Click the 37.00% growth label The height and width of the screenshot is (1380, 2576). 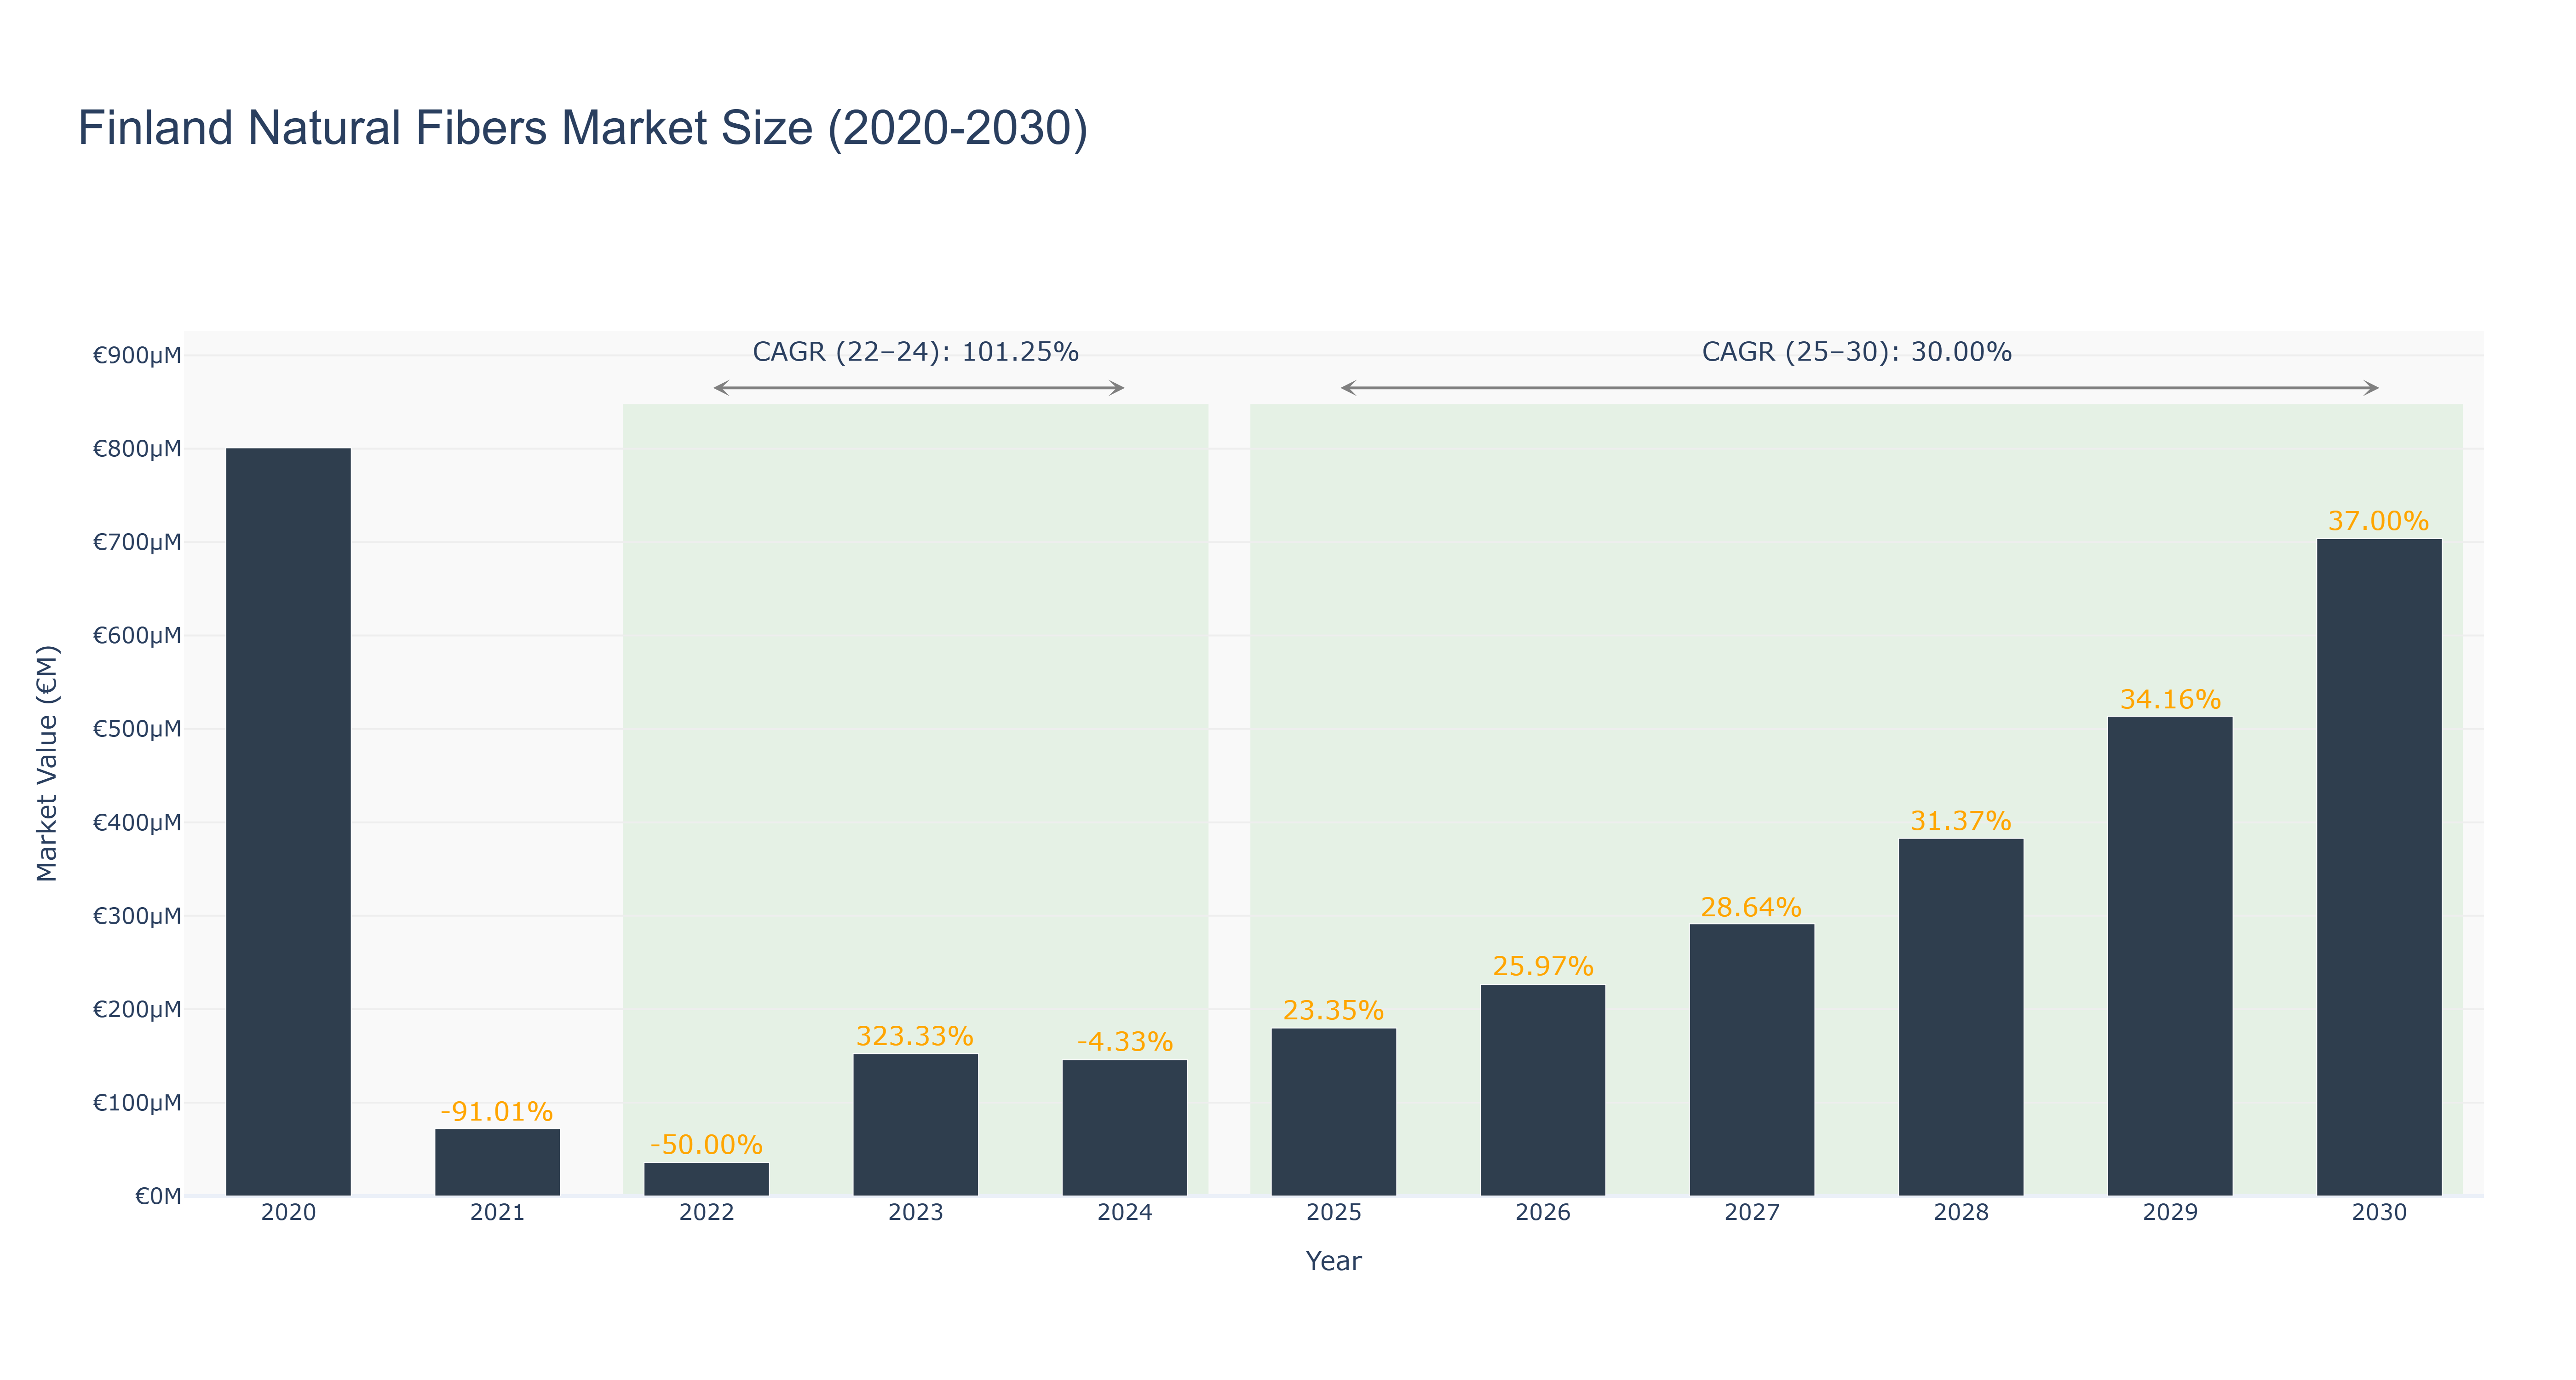[x=2378, y=521]
